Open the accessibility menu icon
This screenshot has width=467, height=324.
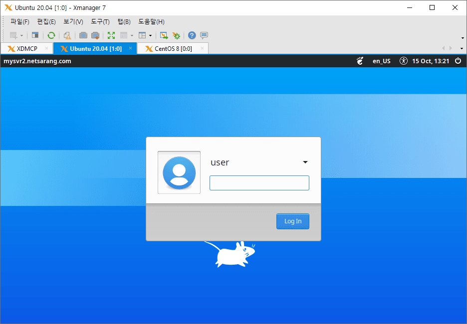(x=404, y=61)
